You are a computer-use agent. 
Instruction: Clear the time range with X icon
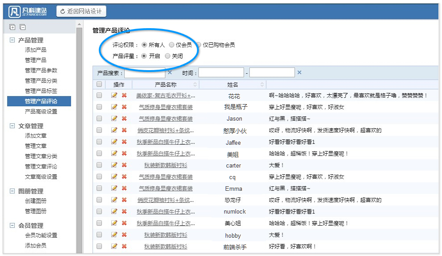point(299,72)
